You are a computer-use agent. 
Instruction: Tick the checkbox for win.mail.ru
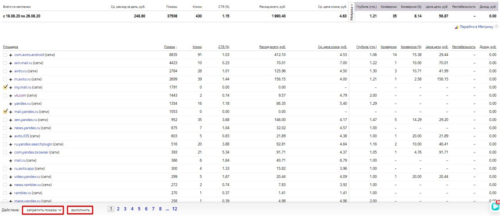5,63
